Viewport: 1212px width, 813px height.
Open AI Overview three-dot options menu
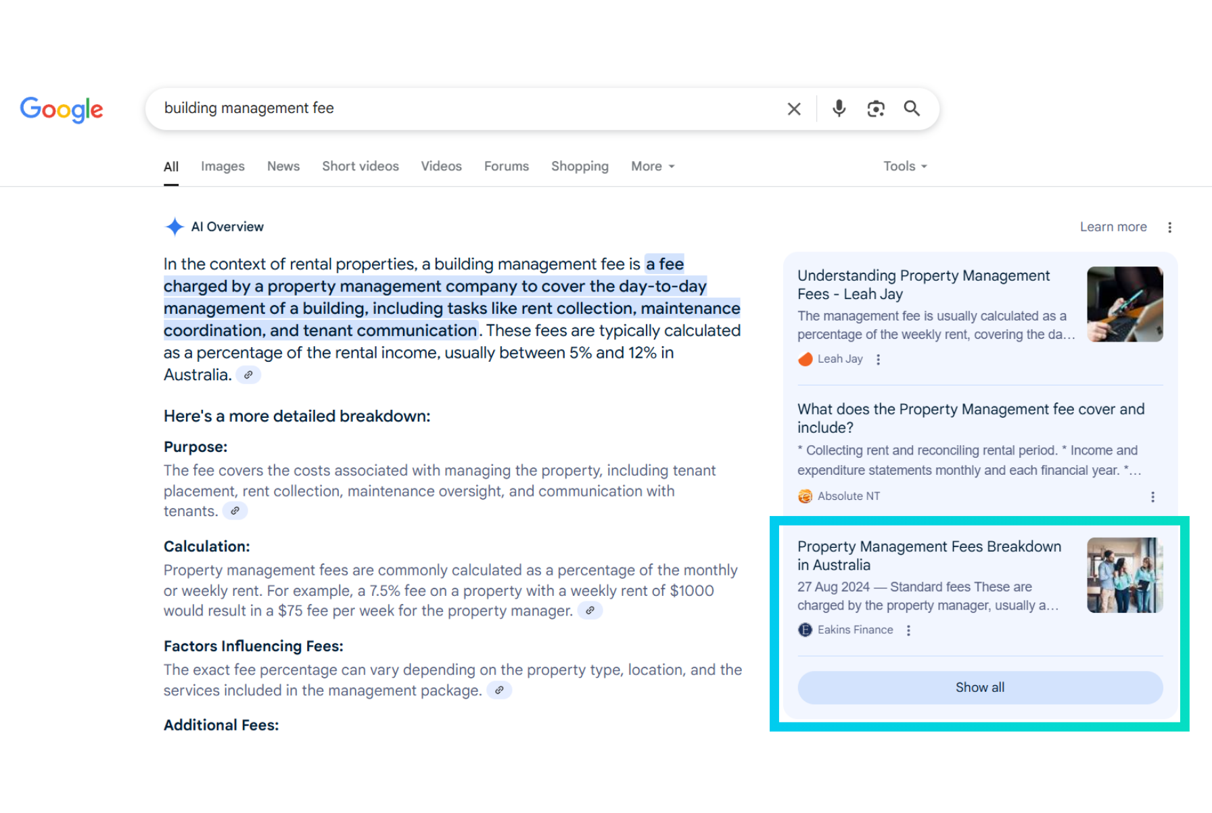1169,227
